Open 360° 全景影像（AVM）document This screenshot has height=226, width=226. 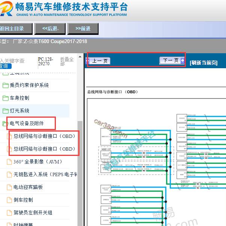pos(38,162)
